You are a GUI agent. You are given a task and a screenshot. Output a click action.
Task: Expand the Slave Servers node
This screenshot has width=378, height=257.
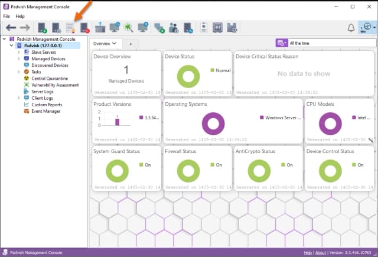[18, 52]
